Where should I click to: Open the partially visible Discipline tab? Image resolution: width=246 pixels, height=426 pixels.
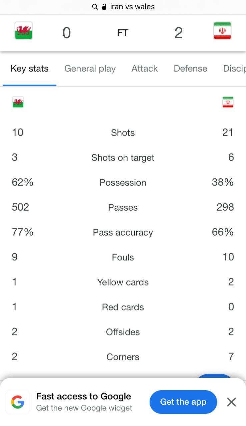click(234, 69)
